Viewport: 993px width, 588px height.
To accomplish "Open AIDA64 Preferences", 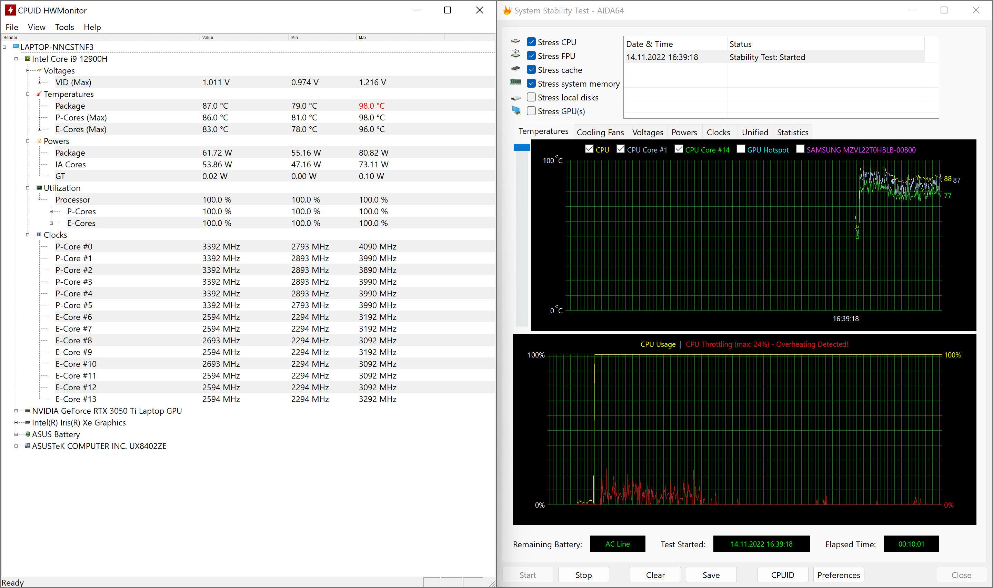I will (x=838, y=575).
